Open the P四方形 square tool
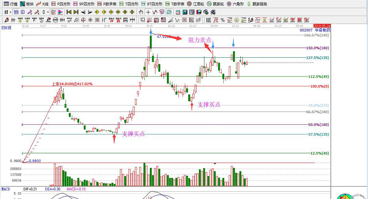 (61, 4)
